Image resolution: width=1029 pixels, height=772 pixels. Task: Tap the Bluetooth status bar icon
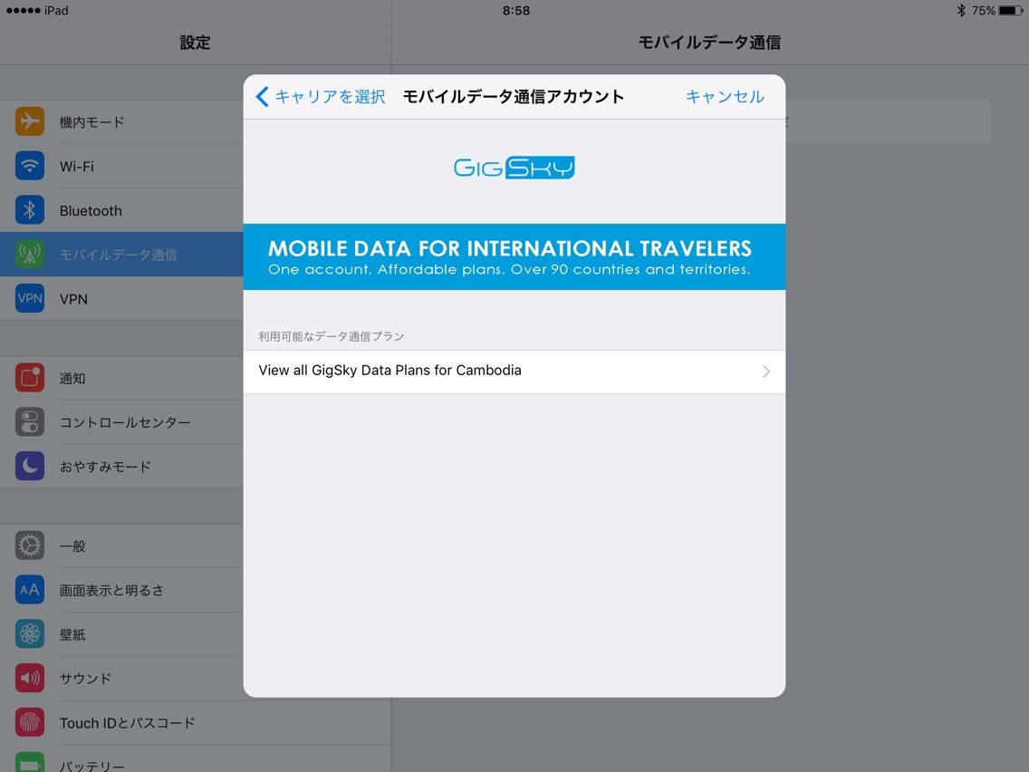[x=961, y=11]
